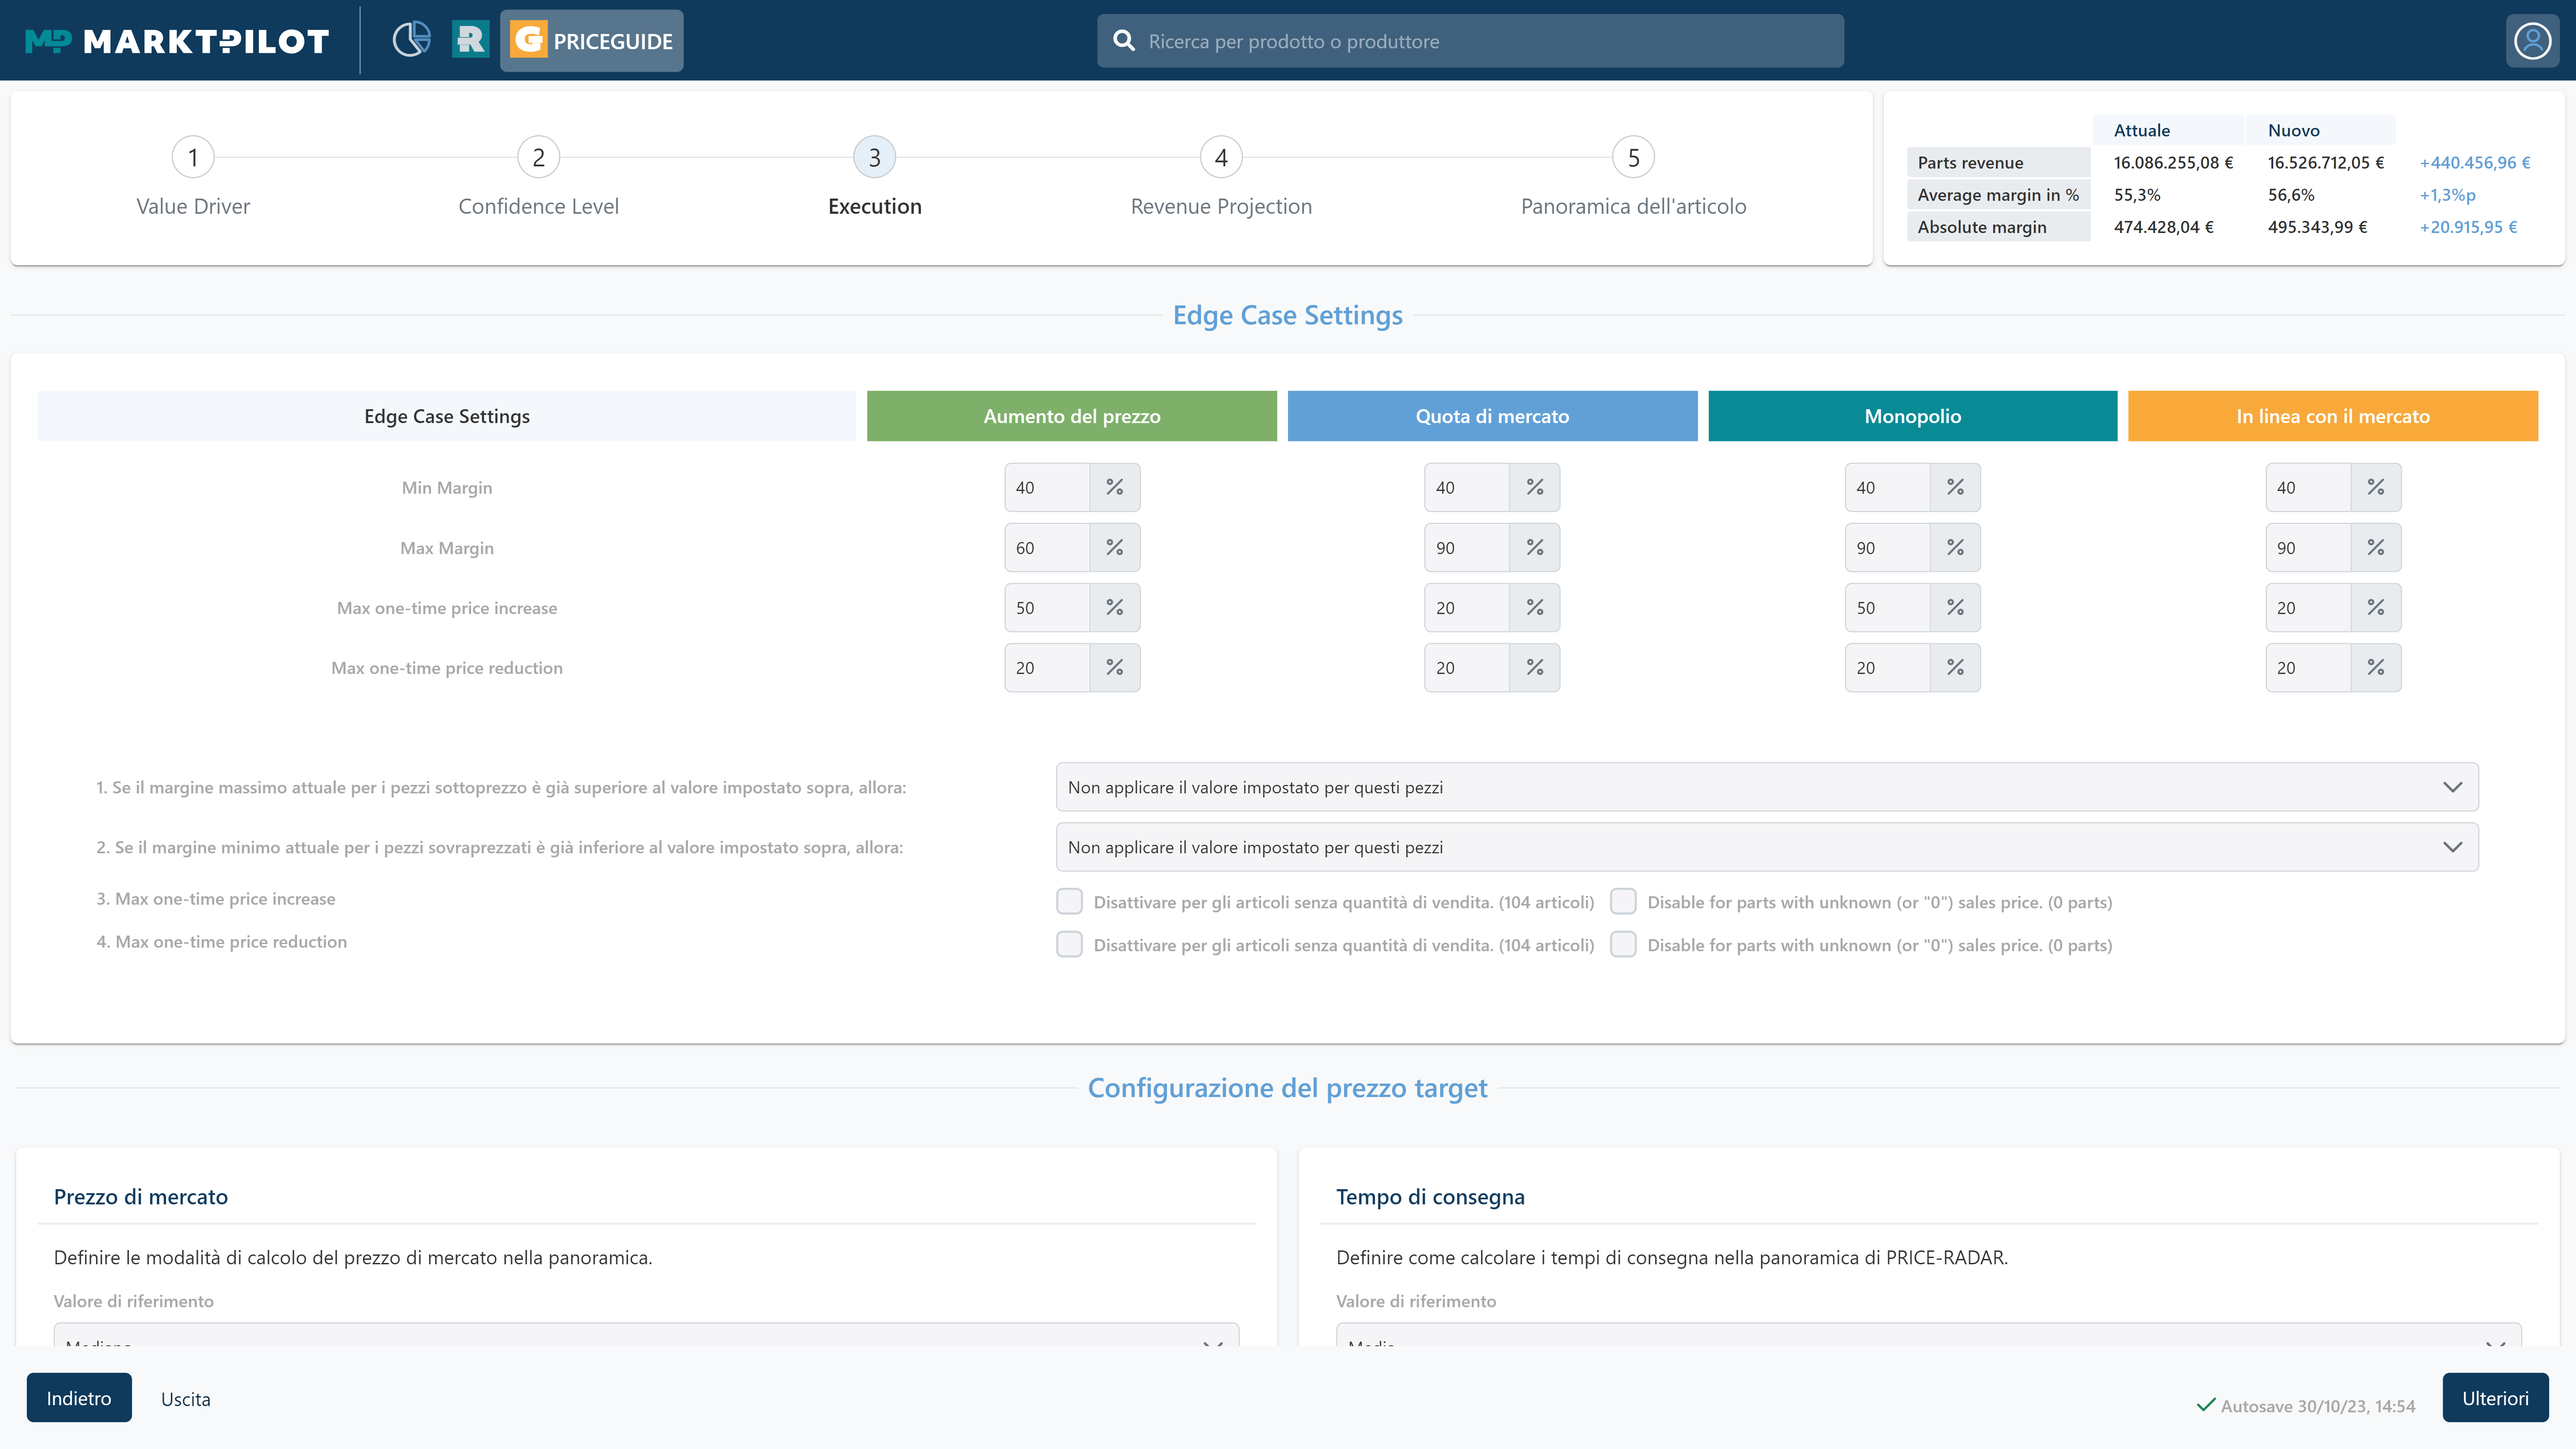Edit Max Margin for In linea con il mercato
This screenshot has height=1449, width=2576.
(2307, 547)
